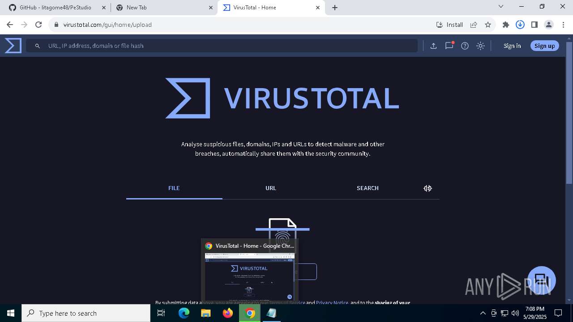The width and height of the screenshot is (573, 322).
Task: Open the volume speaker tray icon
Action: (x=515, y=313)
